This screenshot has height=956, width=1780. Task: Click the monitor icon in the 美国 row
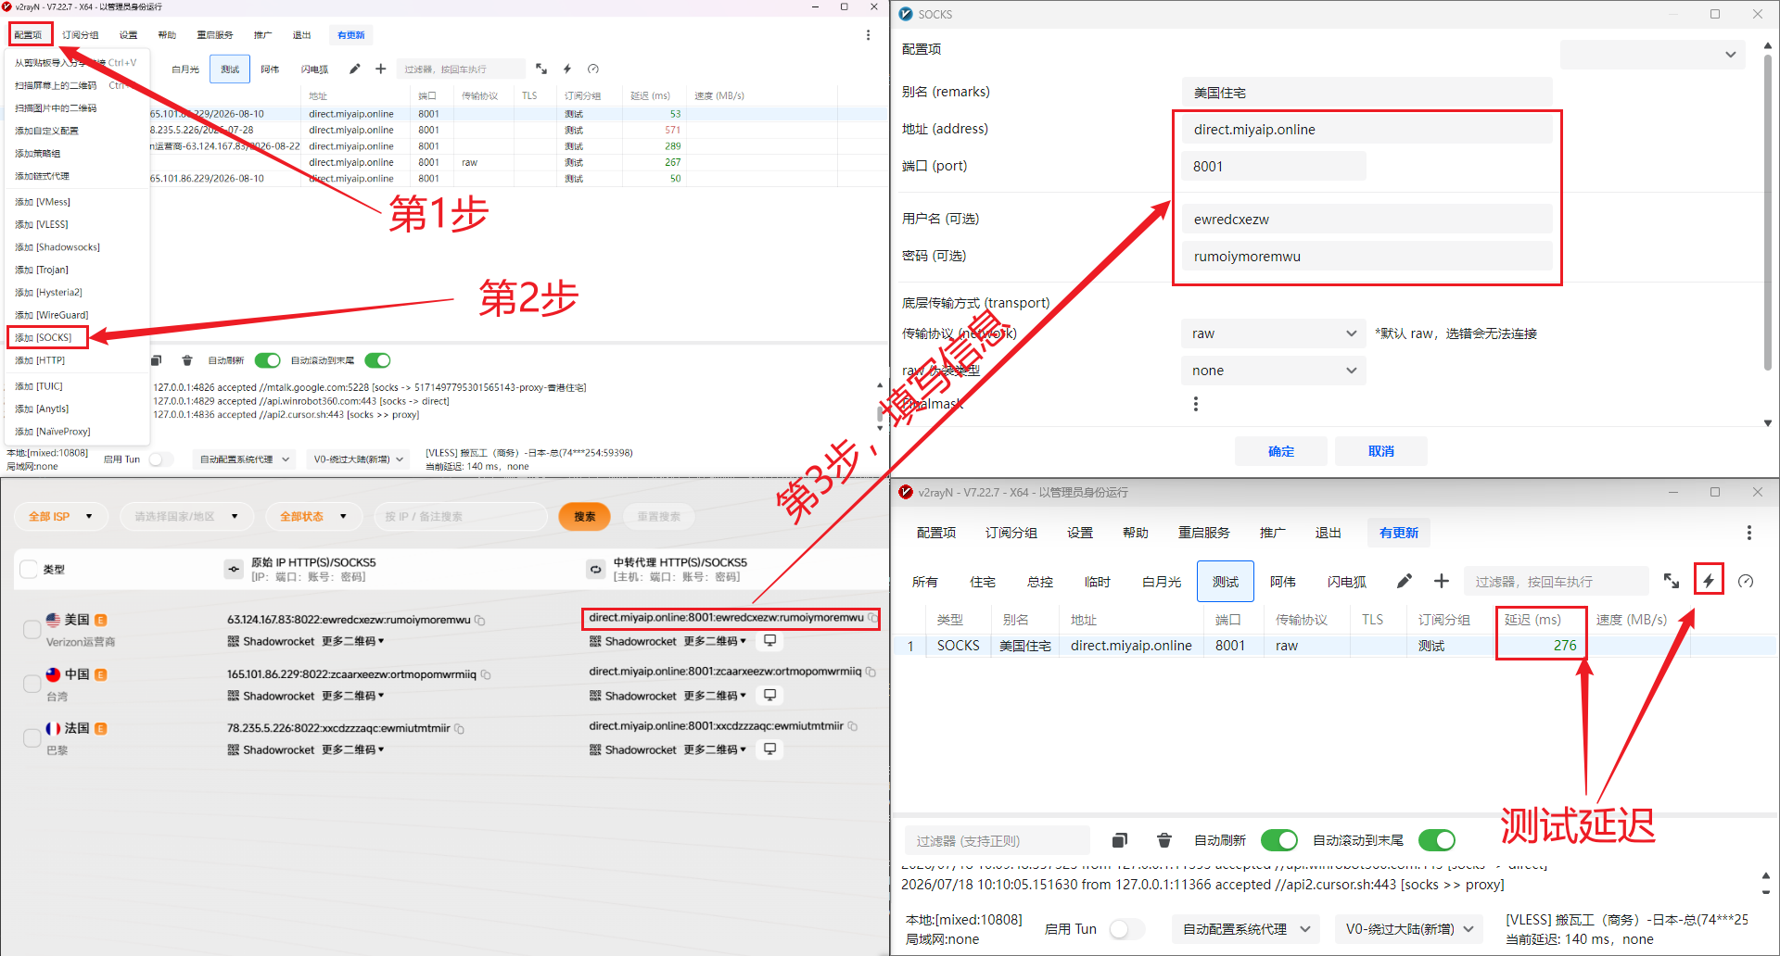click(769, 641)
